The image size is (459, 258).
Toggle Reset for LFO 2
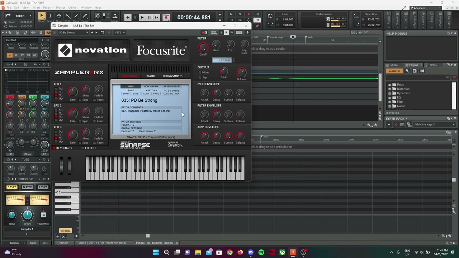[95, 121]
